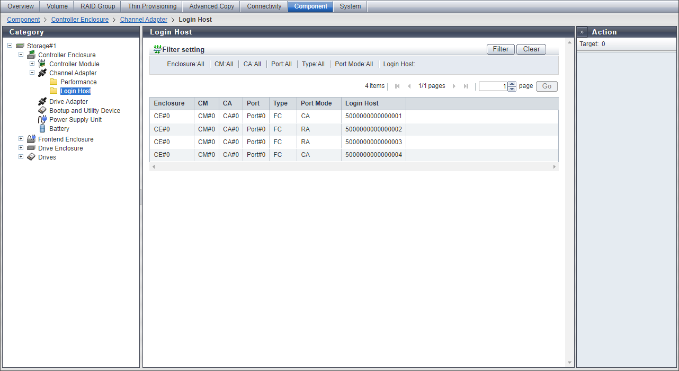Click the Performance folder icon
The image size is (679, 371).
[x=53, y=82]
